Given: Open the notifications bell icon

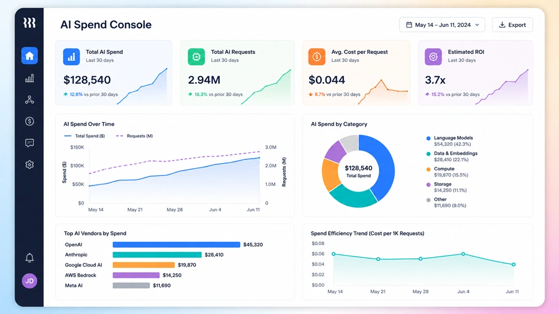Looking at the screenshot, I should [30, 258].
